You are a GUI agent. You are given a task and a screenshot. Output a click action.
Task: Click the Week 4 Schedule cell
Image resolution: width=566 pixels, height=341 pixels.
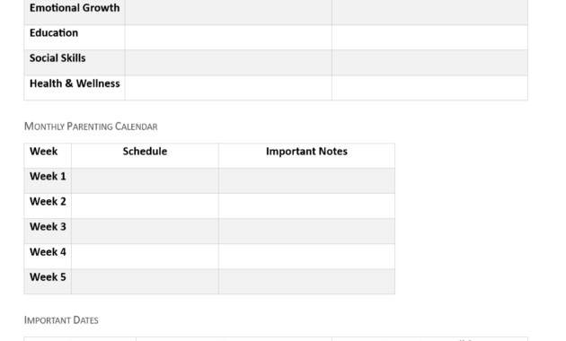[x=145, y=257]
